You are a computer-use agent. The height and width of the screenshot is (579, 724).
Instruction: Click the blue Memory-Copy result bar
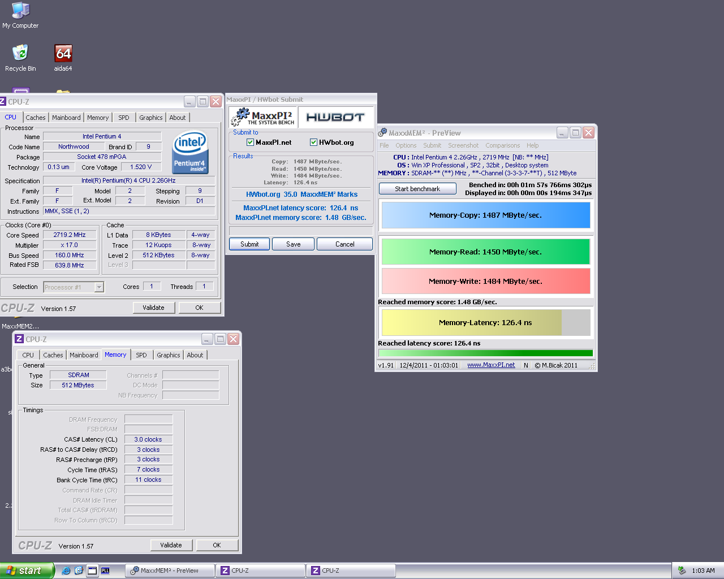(486, 215)
